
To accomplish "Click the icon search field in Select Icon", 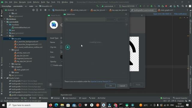I will point(85,19).
